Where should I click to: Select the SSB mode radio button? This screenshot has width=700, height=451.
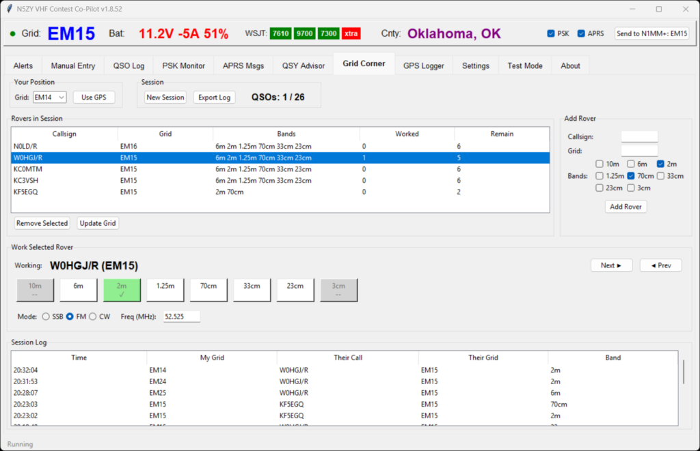click(46, 317)
